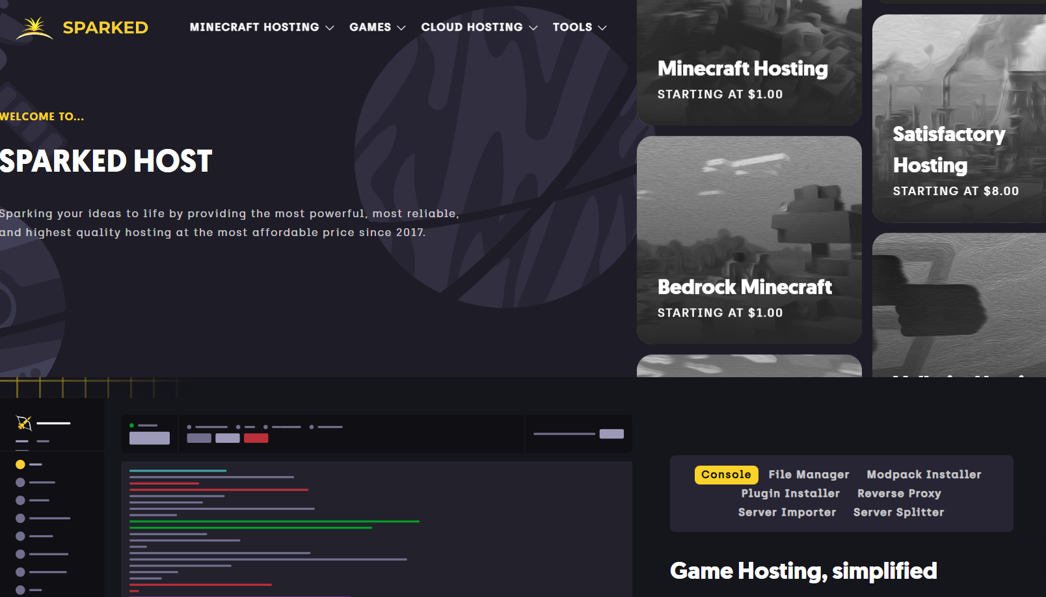Click the yellow active sidebar dot

(x=20, y=464)
